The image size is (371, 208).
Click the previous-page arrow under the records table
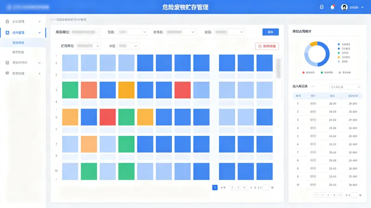[x=316, y=195]
